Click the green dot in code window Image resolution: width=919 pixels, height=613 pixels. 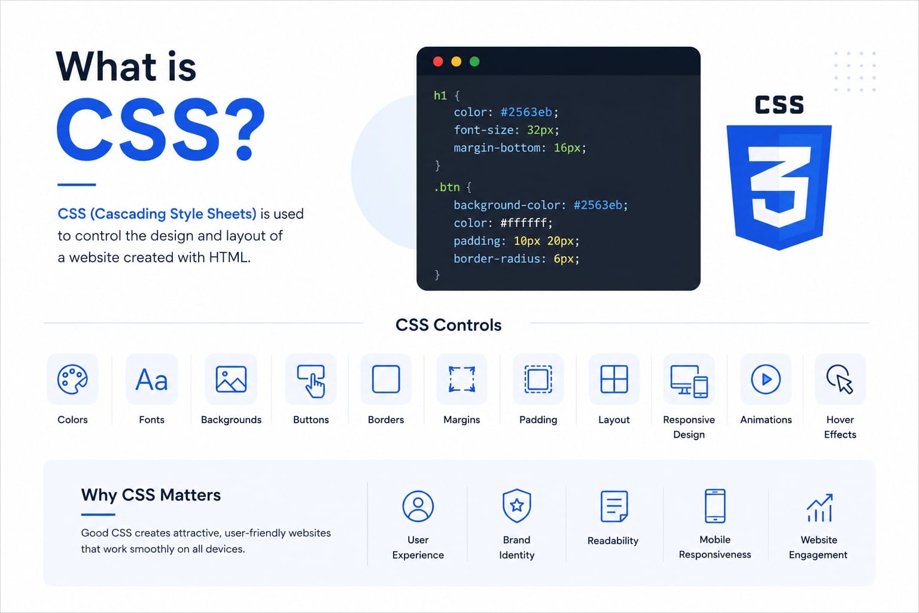474,62
